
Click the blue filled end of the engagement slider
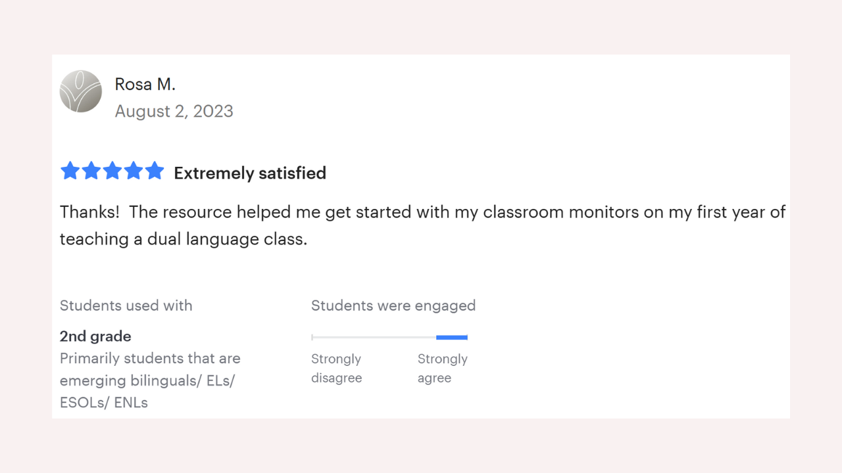point(452,338)
